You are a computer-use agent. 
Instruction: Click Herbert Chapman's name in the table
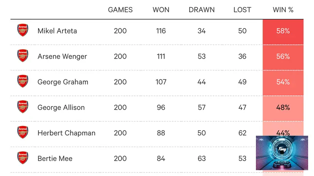coord(66,133)
